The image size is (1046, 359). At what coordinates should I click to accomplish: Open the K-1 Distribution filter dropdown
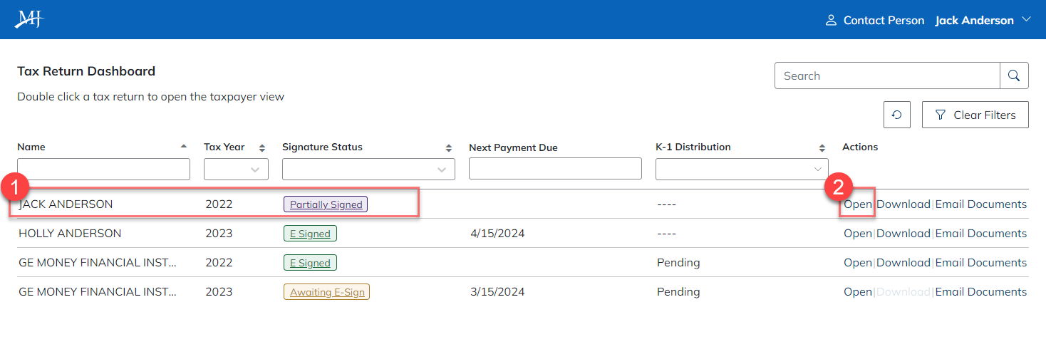tap(742, 169)
